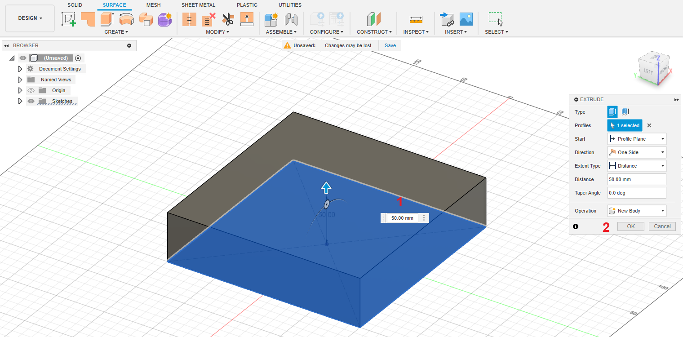The width and height of the screenshot is (683, 337).
Task: Click the greyed Configure table icon
Action: (x=336, y=19)
